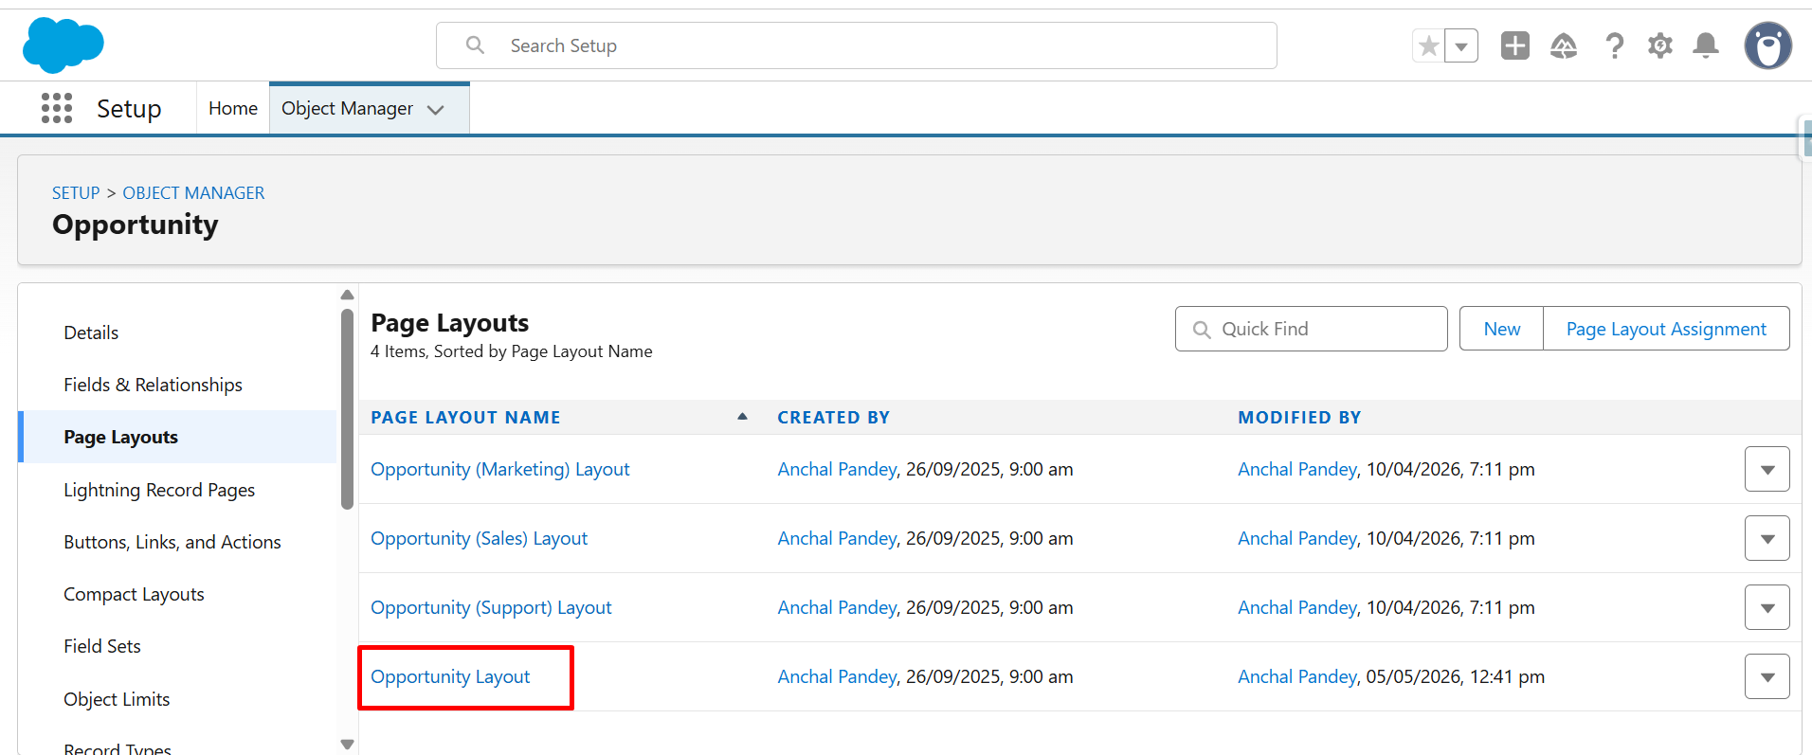Open the Help question mark icon

[x=1614, y=45]
